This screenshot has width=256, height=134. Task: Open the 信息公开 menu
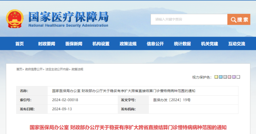tap(155, 44)
